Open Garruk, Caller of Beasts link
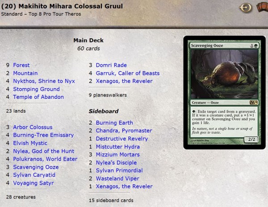This screenshot has height=207, width=268. [128, 73]
